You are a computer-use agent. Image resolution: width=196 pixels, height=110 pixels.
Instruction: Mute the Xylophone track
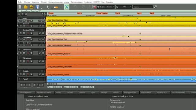[24, 53]
